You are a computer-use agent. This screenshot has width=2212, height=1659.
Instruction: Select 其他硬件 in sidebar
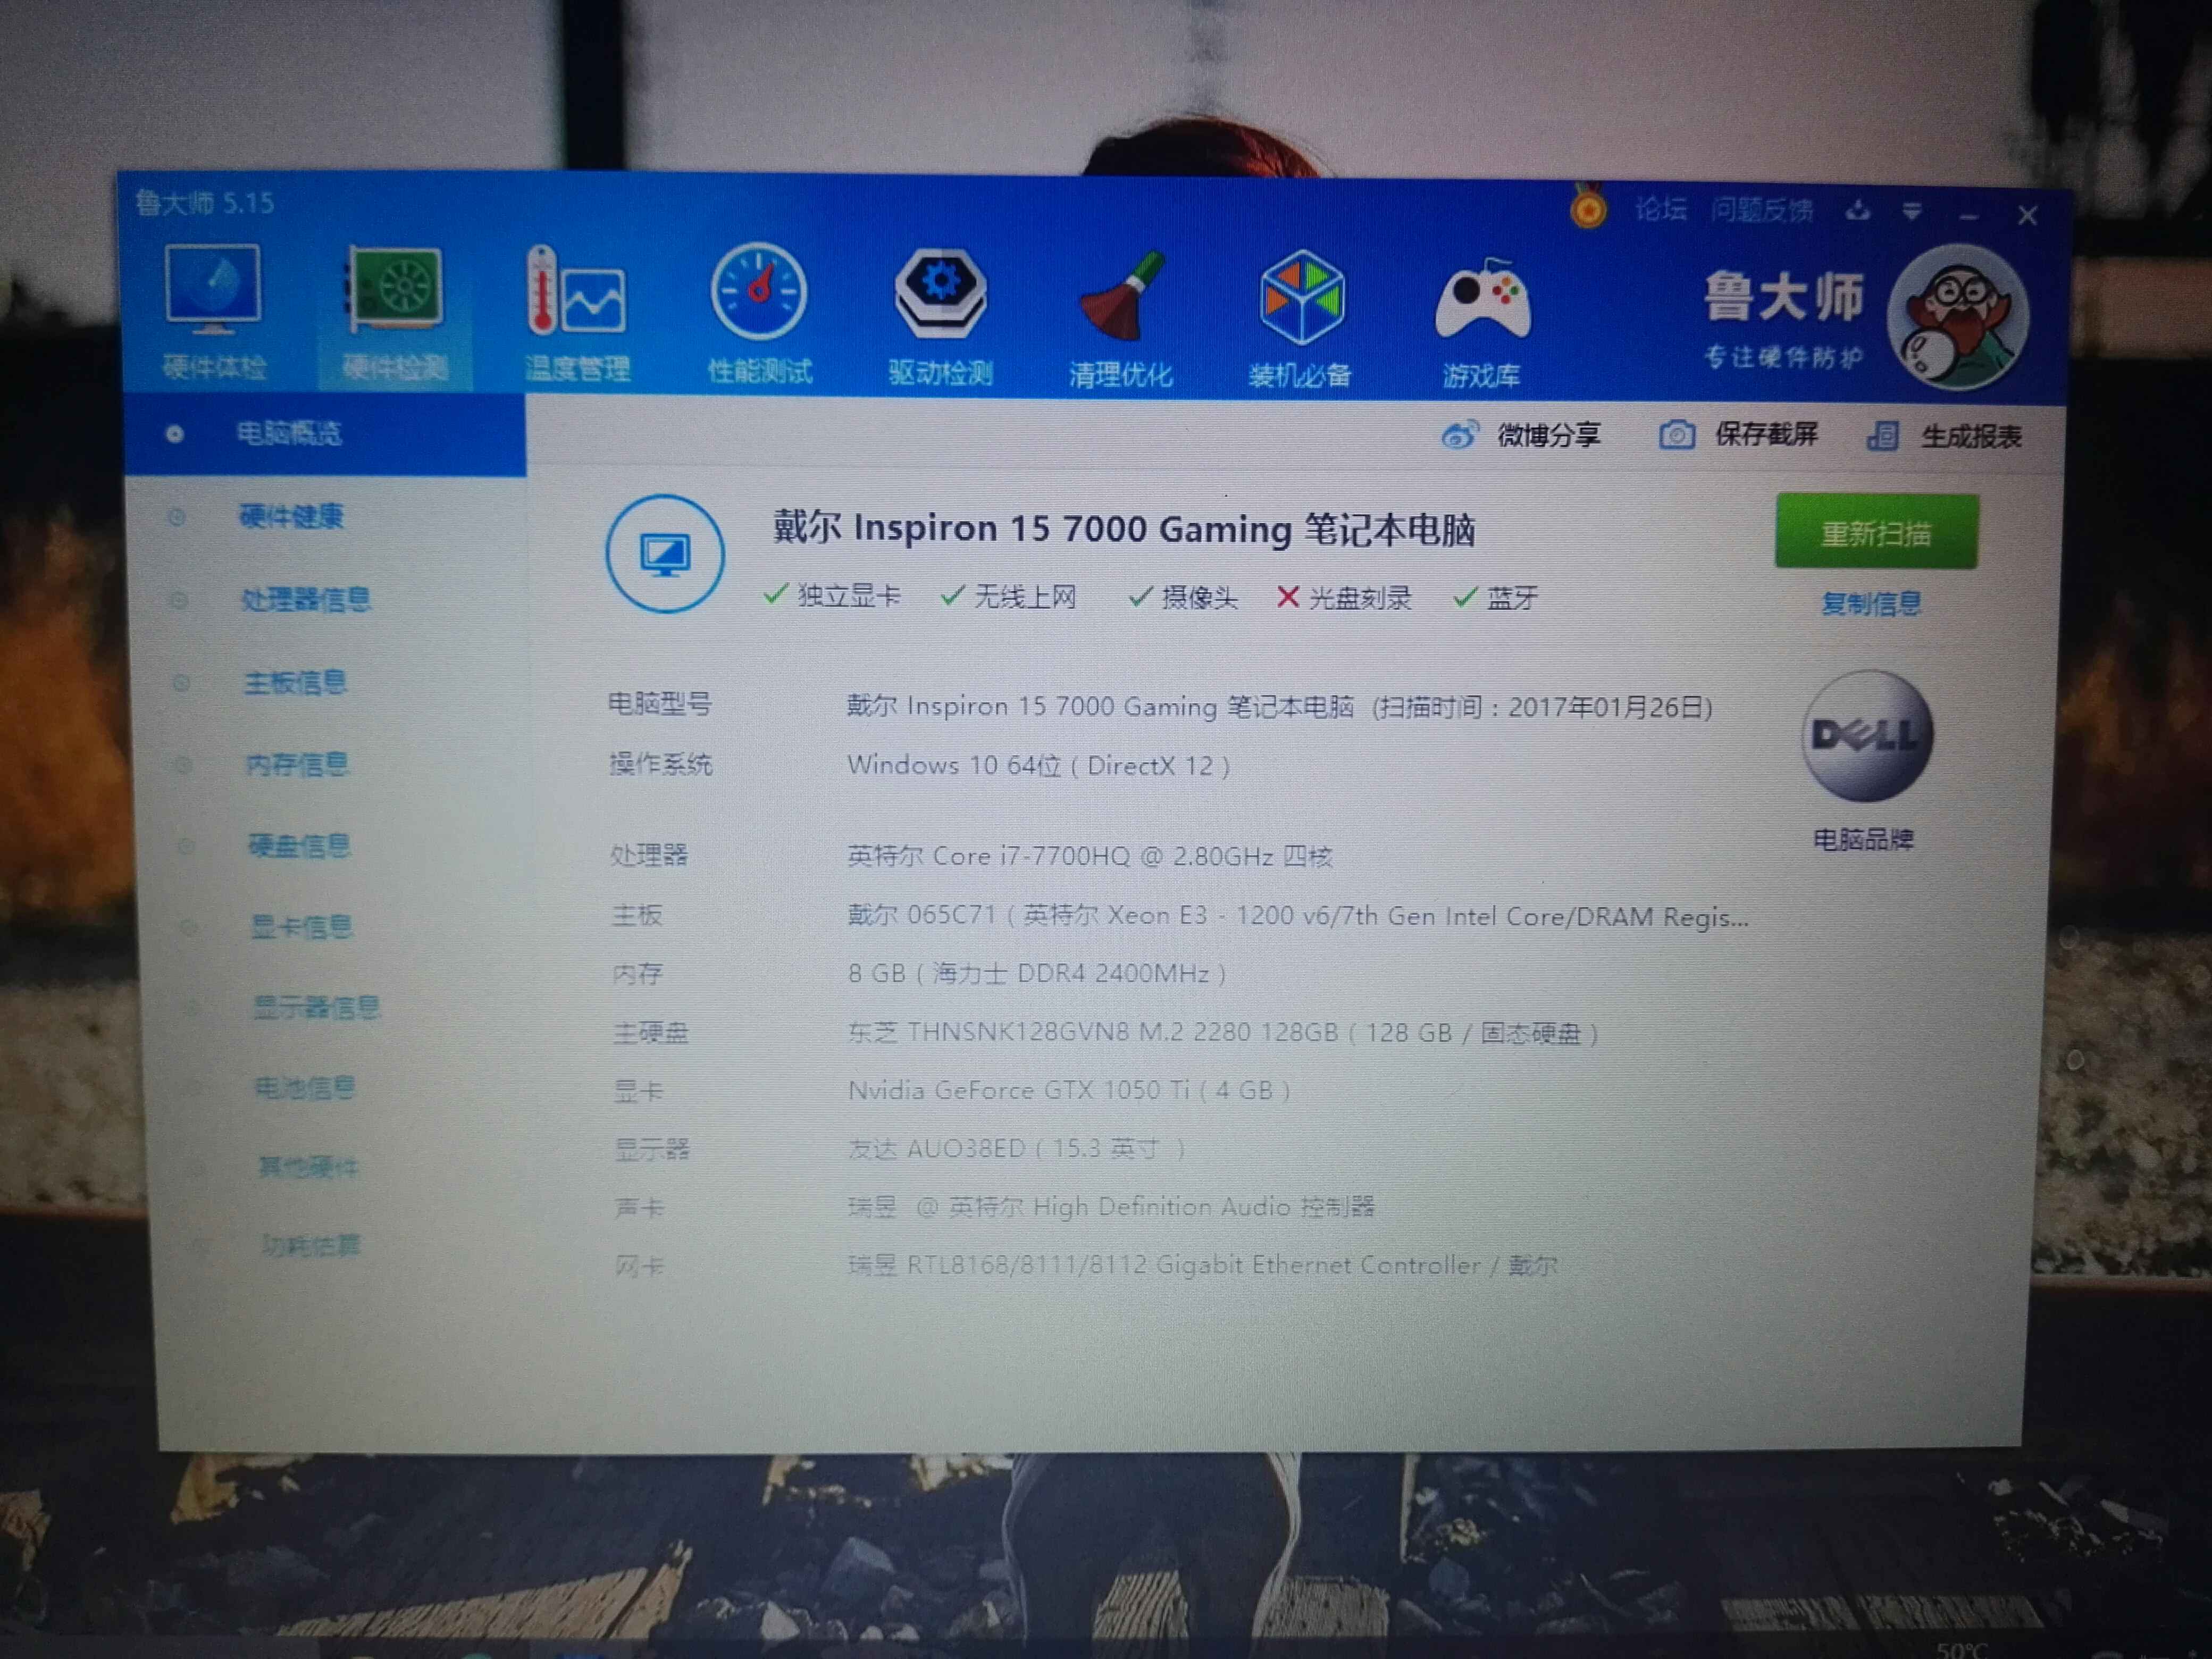click(x=308, y=1167)
